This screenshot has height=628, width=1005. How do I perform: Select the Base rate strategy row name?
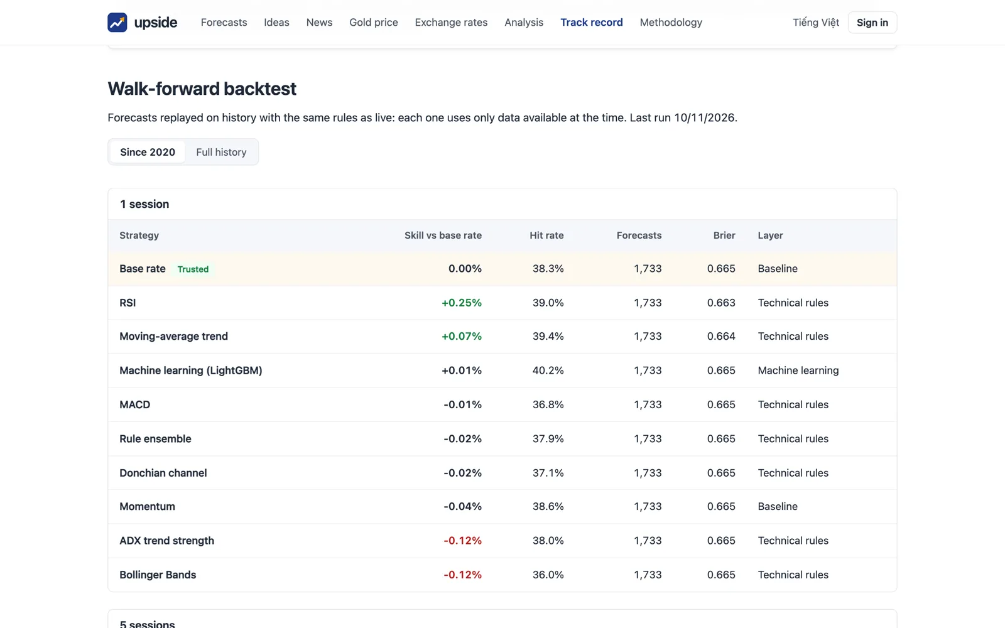pos(143,269)
